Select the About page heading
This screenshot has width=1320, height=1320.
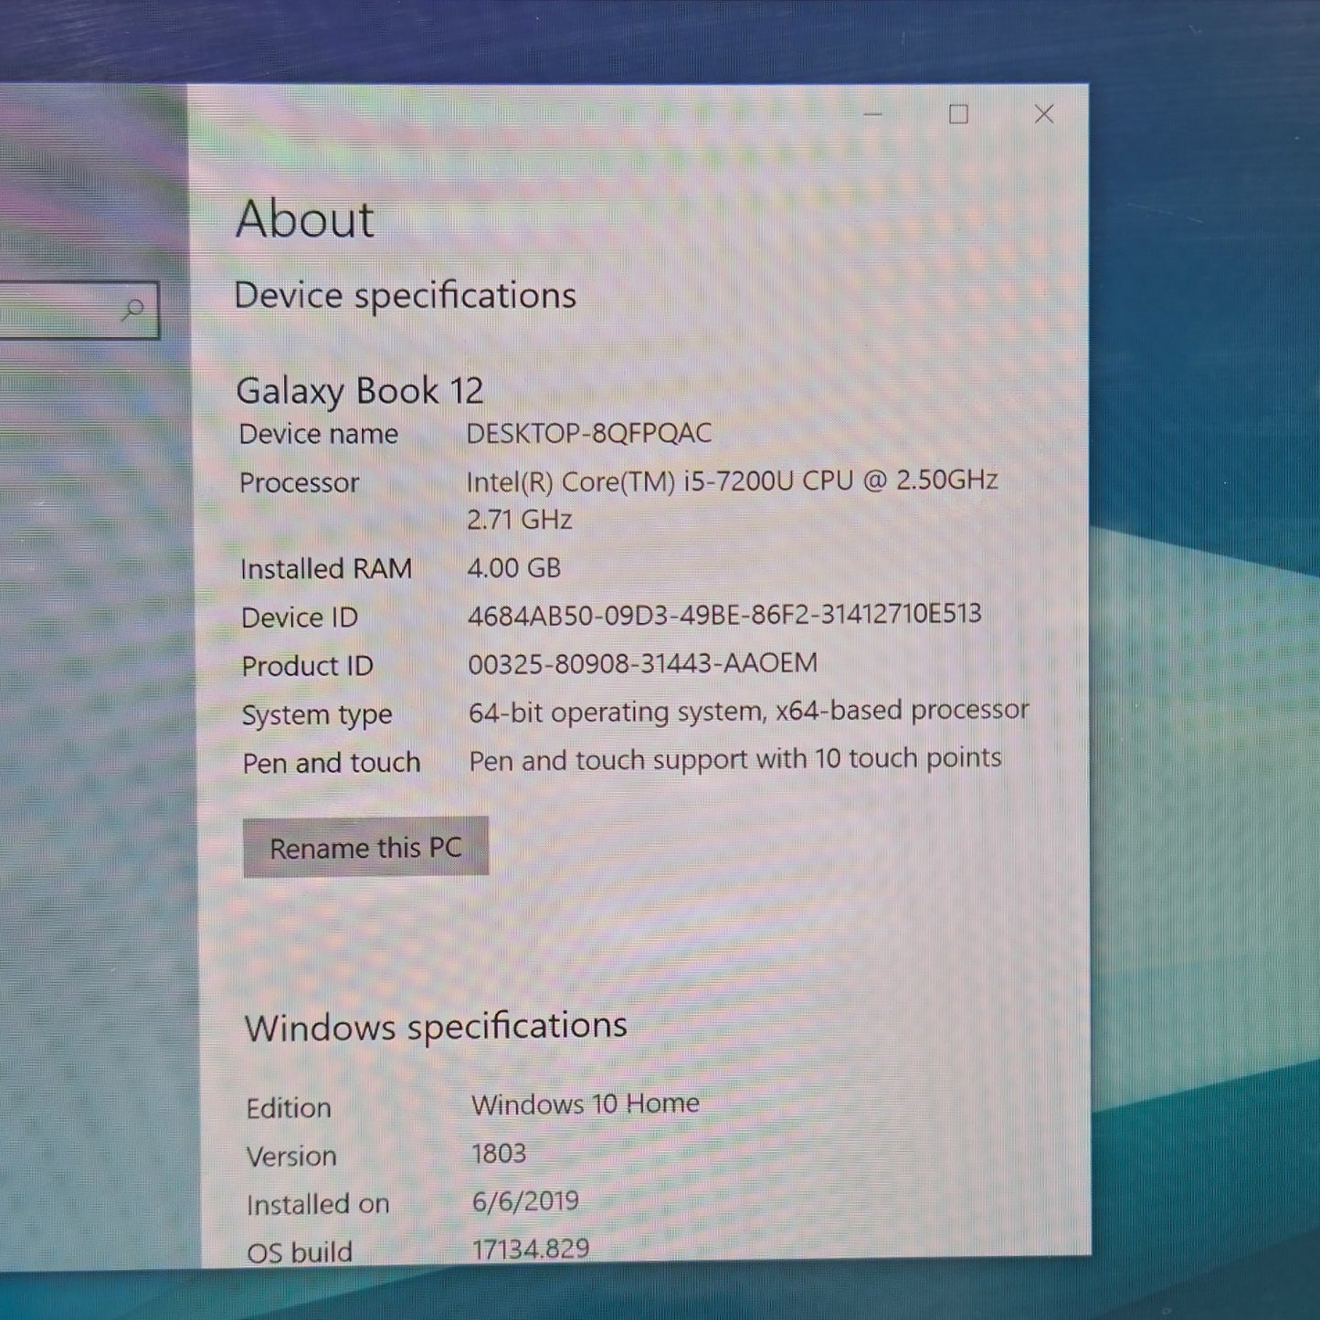point(305,219)
